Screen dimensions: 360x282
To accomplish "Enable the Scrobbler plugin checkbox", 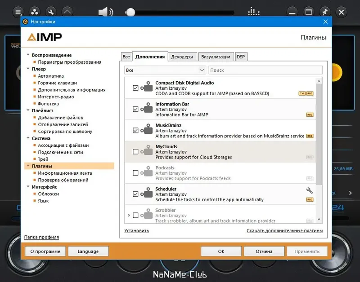I will click(x=135, y=216).
